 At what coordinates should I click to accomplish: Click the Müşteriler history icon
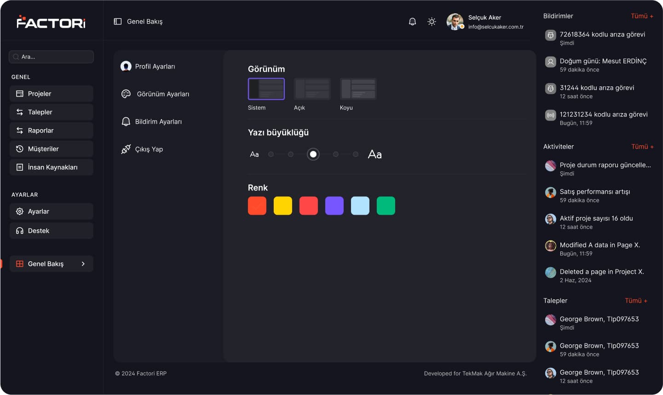point(20,149)
